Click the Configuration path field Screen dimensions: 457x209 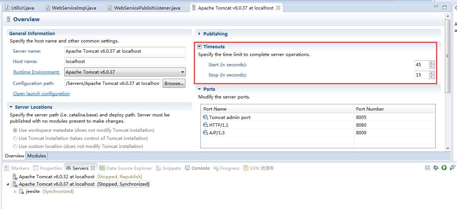pyautogui.click(x=112, y=83)
